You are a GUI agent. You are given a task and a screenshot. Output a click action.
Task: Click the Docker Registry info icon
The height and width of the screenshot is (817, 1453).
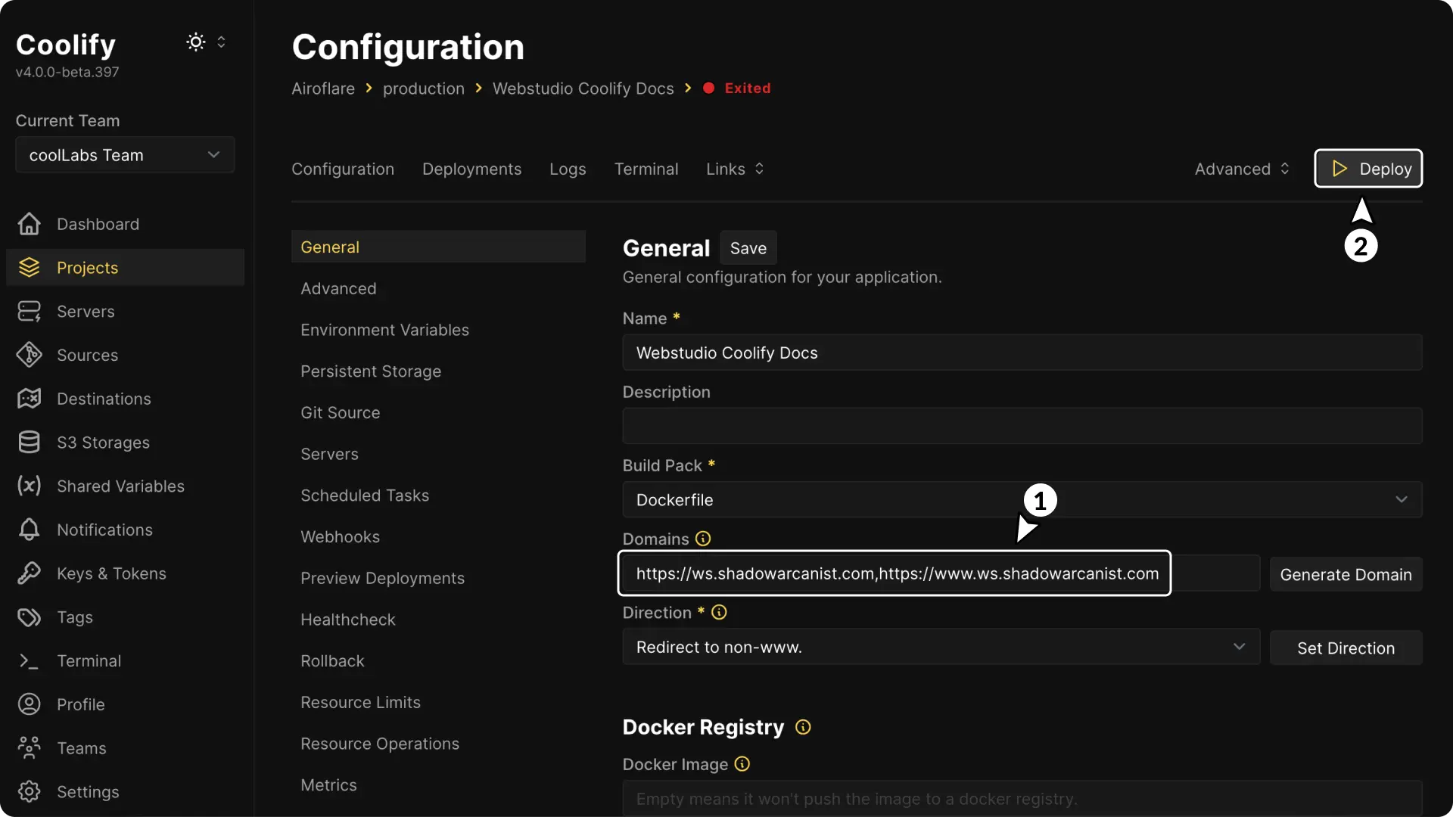(803, 727)
